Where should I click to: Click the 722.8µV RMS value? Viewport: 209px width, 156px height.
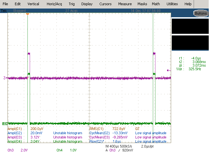[x=119, y=129]
